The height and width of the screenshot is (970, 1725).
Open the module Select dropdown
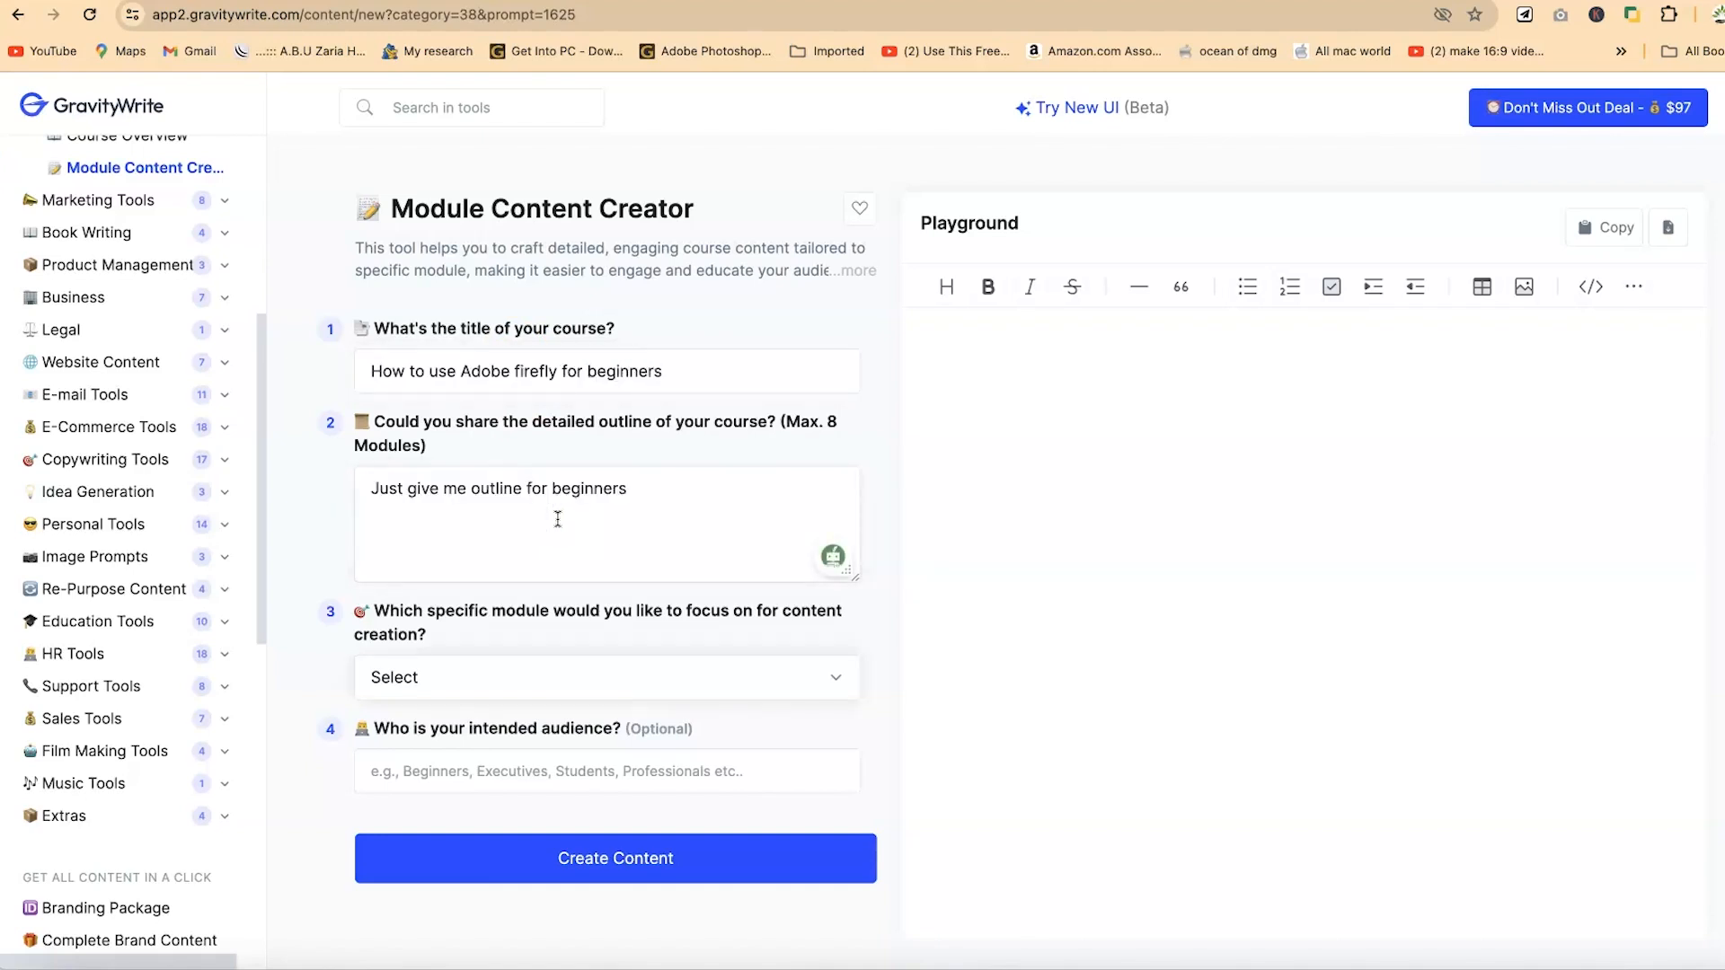pos(606,677)
